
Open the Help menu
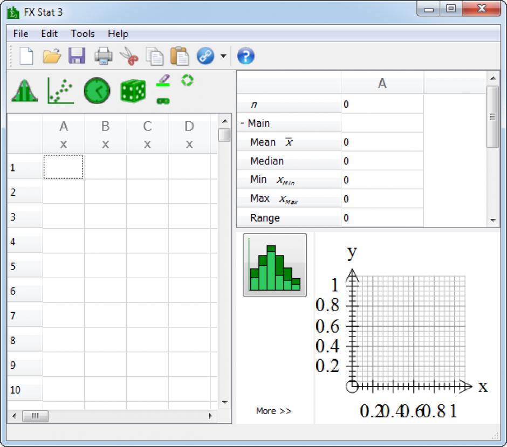[x=118, y=33]
